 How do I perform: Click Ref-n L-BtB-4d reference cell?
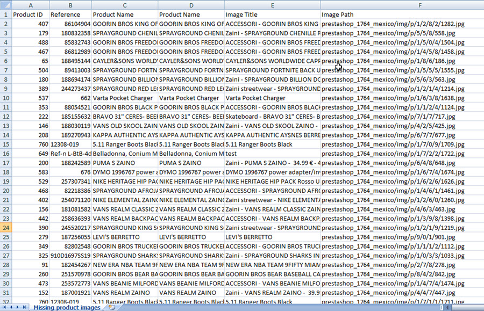tap(70, 154)
